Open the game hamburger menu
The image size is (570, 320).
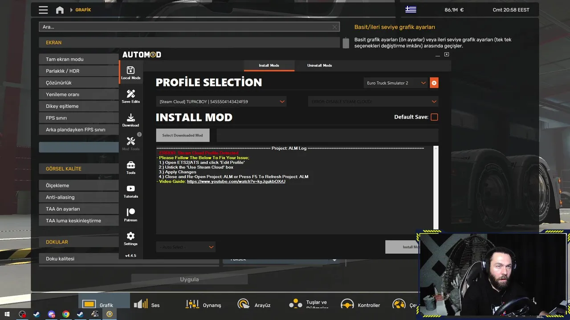point(43,10)
